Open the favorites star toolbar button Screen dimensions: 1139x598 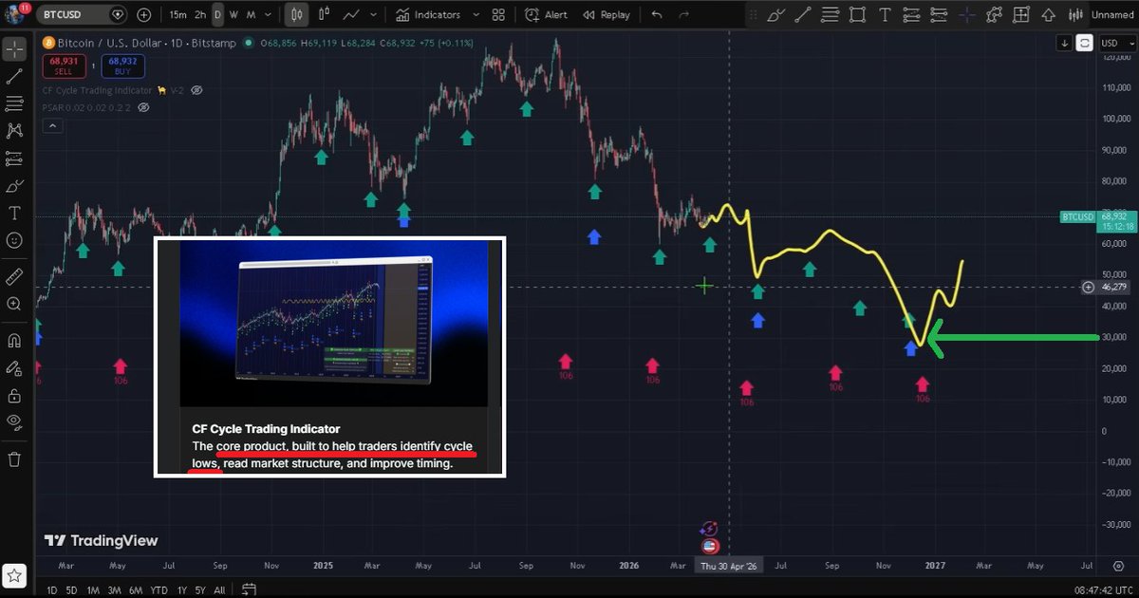click(x=14, y=575)
